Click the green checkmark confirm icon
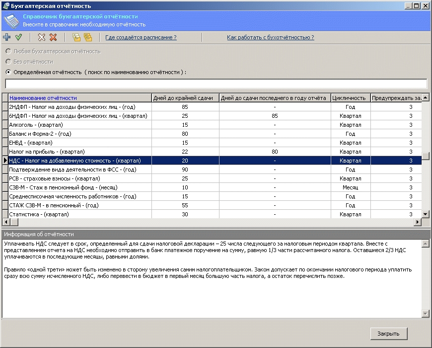This screenshot has height=348, width=432. click(x=18, y=37)
